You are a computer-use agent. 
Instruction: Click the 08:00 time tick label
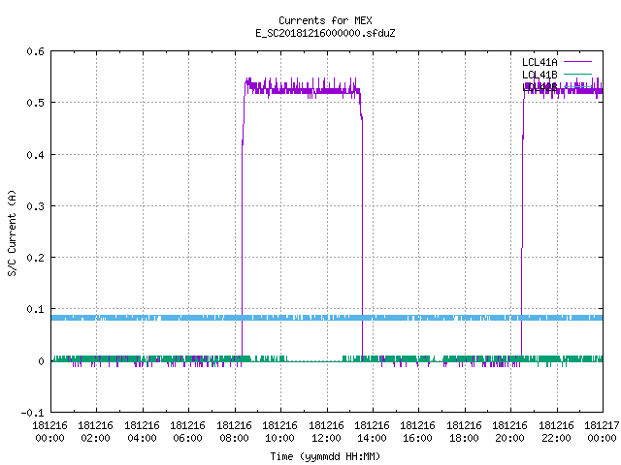pos(234,438)
